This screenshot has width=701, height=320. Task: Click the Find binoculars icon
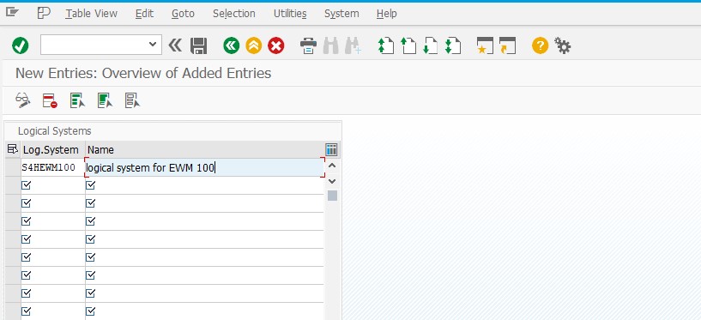331,45
